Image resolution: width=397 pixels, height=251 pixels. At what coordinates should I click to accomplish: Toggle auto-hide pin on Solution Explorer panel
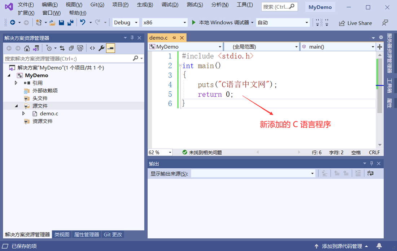click(x=132, y=38)
